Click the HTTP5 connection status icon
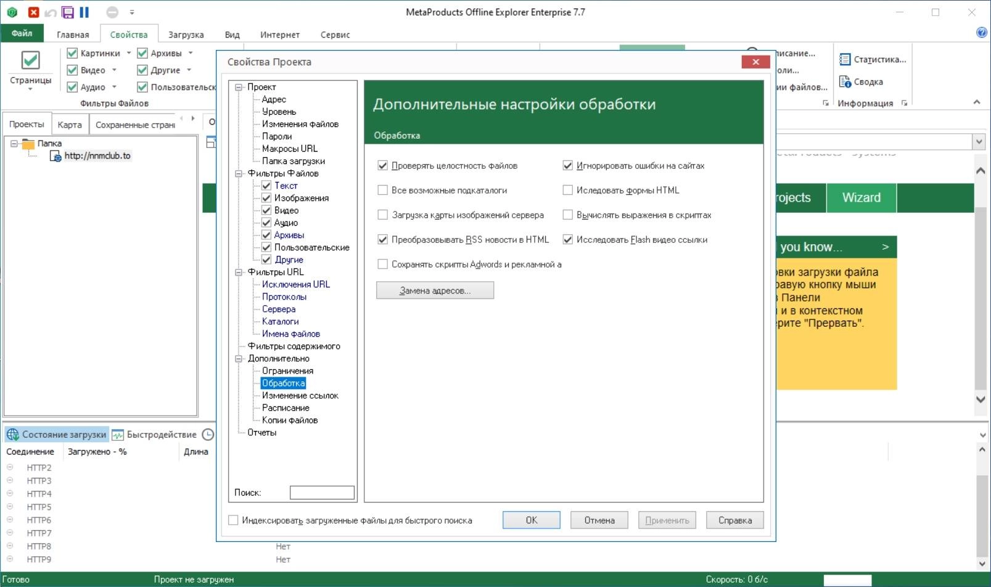The image size is (991, 587). point(10,507)
